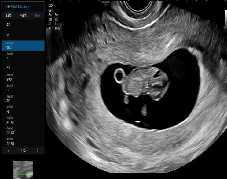
Task: Click the magnified cursor preview thumbnail
Action: [23, 170]
